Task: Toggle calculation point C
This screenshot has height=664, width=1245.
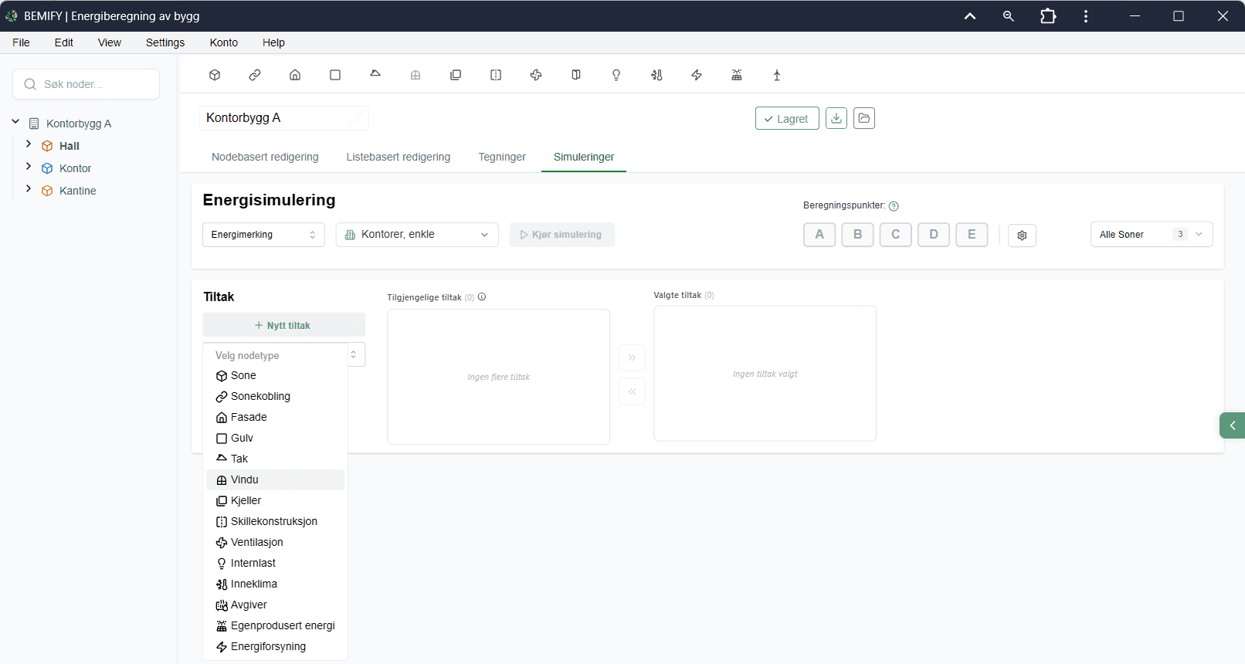Action: (895, 235)
